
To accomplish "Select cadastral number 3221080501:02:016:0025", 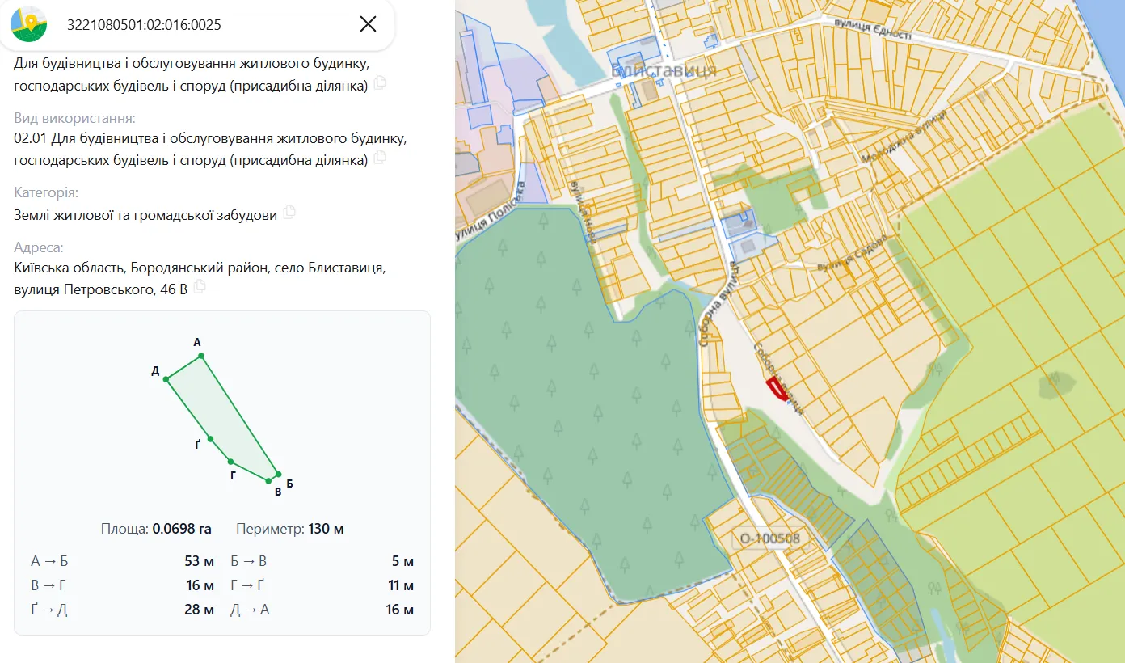I will [x=144, y=25].
